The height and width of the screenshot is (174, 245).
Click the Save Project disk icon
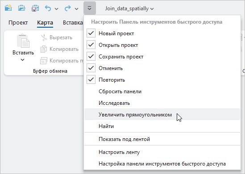coord(35,8)
